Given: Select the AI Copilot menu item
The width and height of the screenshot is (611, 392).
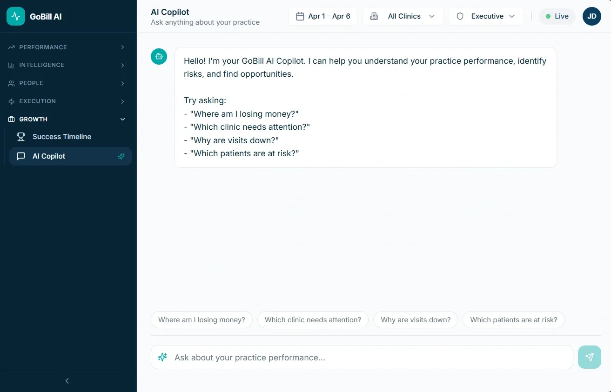Looking at the screenshot, I should pos(70,156).
